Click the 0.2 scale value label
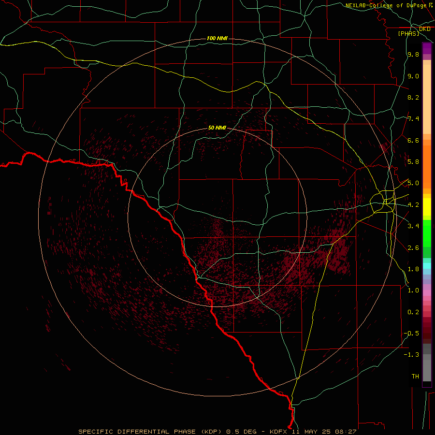The width and height of the screenshot is (435, 435). [x=413, y=312]
